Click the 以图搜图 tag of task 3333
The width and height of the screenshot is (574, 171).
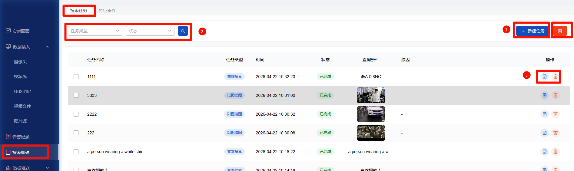pos(234,95)
